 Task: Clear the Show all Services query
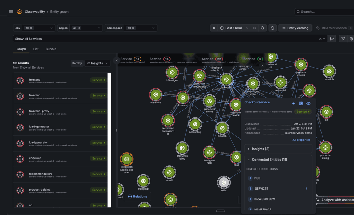coord(320,39)
